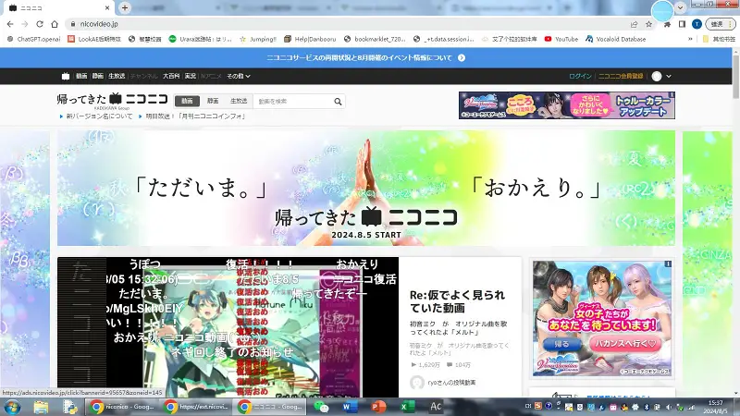
Task: Open 動画 in the black navbar
Action: [81, 76]
